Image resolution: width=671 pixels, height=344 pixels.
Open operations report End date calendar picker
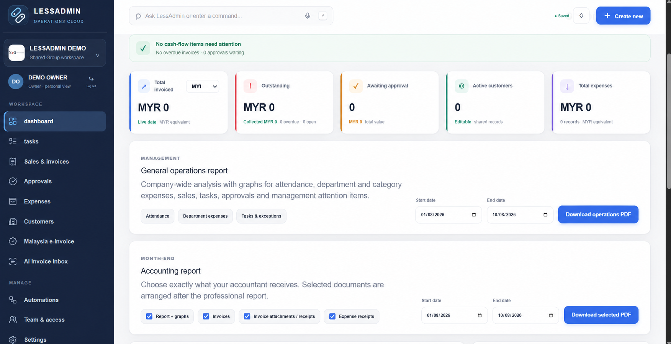click(545, 215)
